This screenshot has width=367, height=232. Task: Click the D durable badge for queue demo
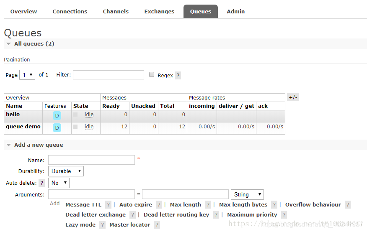click(x=57, y=127)
